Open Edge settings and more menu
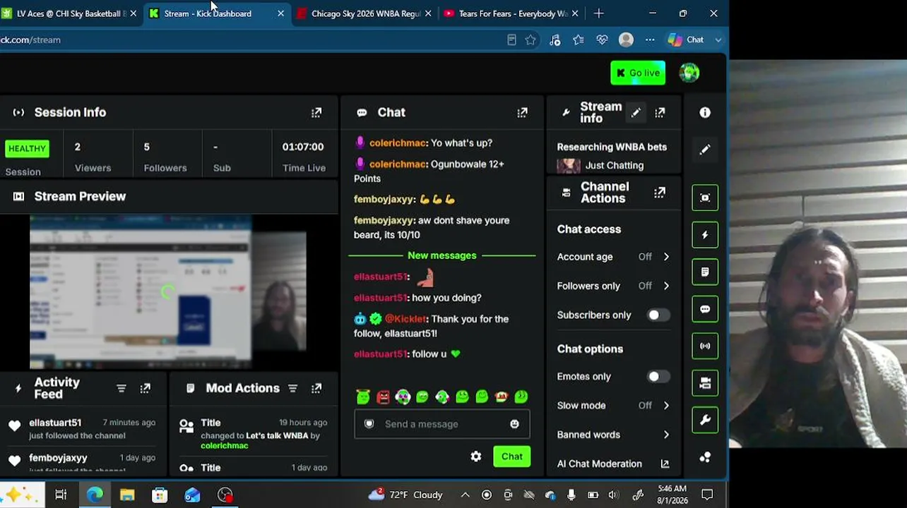Image resolution: width=907 pixels, height=508 pixels. coord(650,40)
